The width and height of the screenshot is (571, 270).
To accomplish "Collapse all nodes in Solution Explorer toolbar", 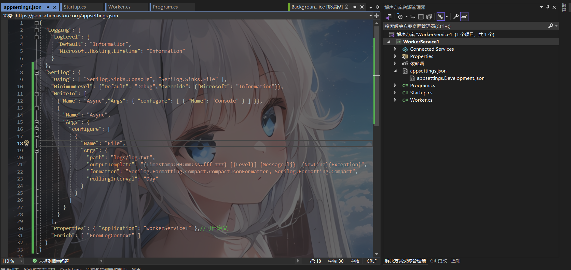I will 421,17.
